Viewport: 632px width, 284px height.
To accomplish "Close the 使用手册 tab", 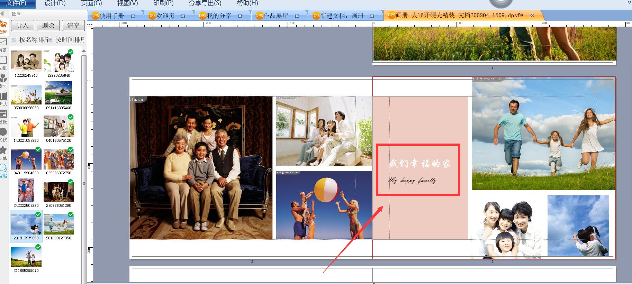I will click(133, 16).
